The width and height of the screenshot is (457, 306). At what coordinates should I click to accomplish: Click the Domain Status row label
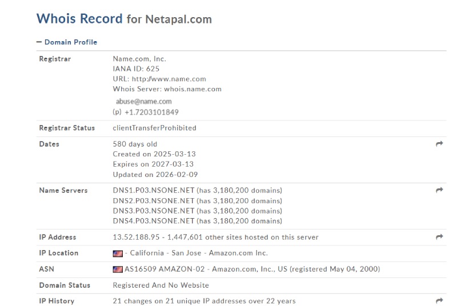pos(65,285)
